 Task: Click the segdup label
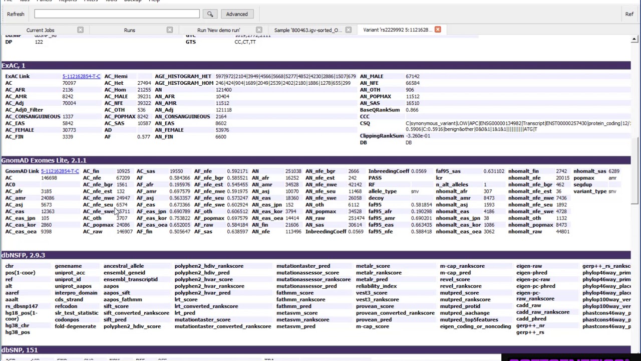582,185
